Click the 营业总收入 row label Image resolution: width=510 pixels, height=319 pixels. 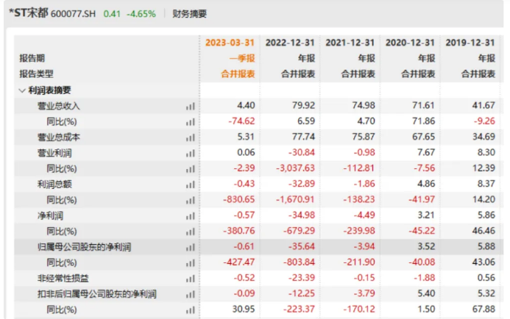click(x=59, y=107)
